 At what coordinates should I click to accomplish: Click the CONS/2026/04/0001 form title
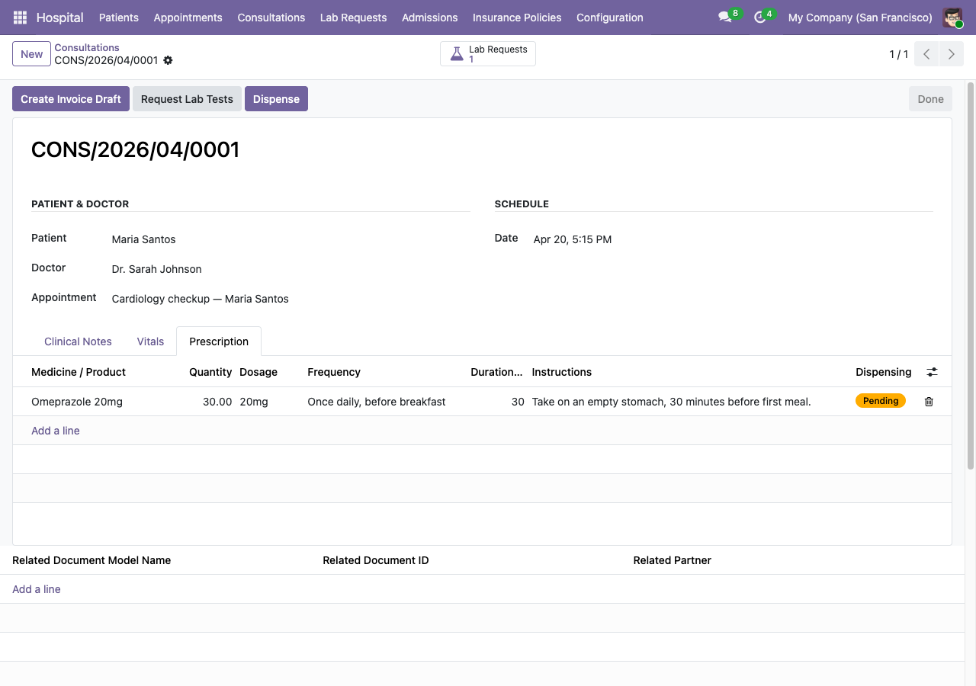pyautogui.click(x=135, y=149)
